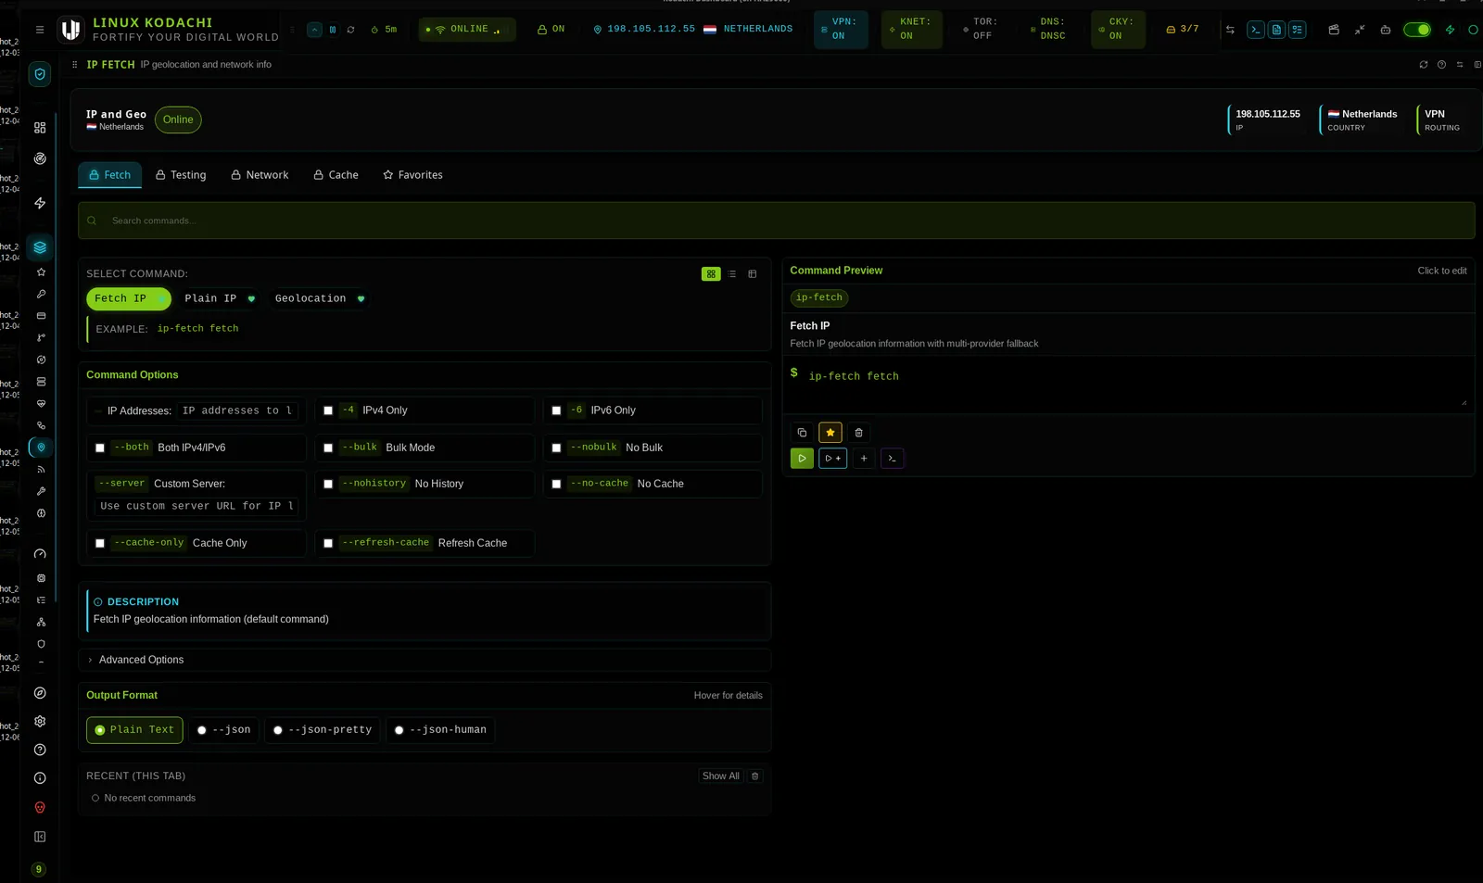Click the collapse panel sidebar icon
This screenshot has height=883, width=1483.
pos(40,838)
